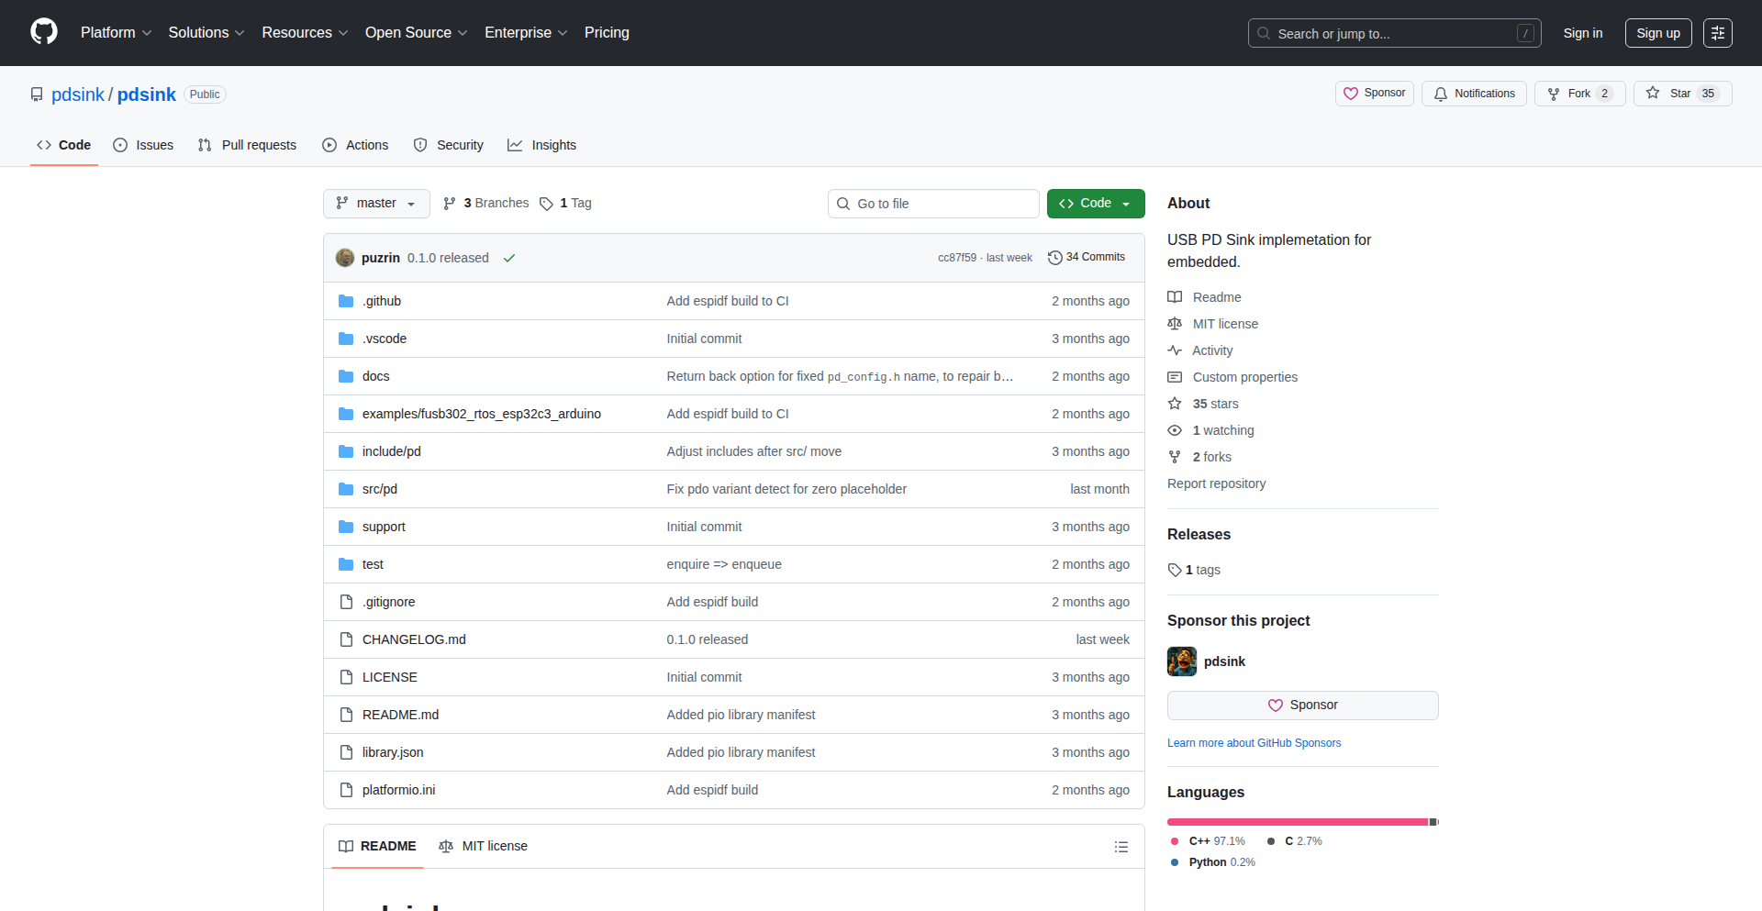
Task: Switch to the Pull requests tab
Action: point(248,145)
